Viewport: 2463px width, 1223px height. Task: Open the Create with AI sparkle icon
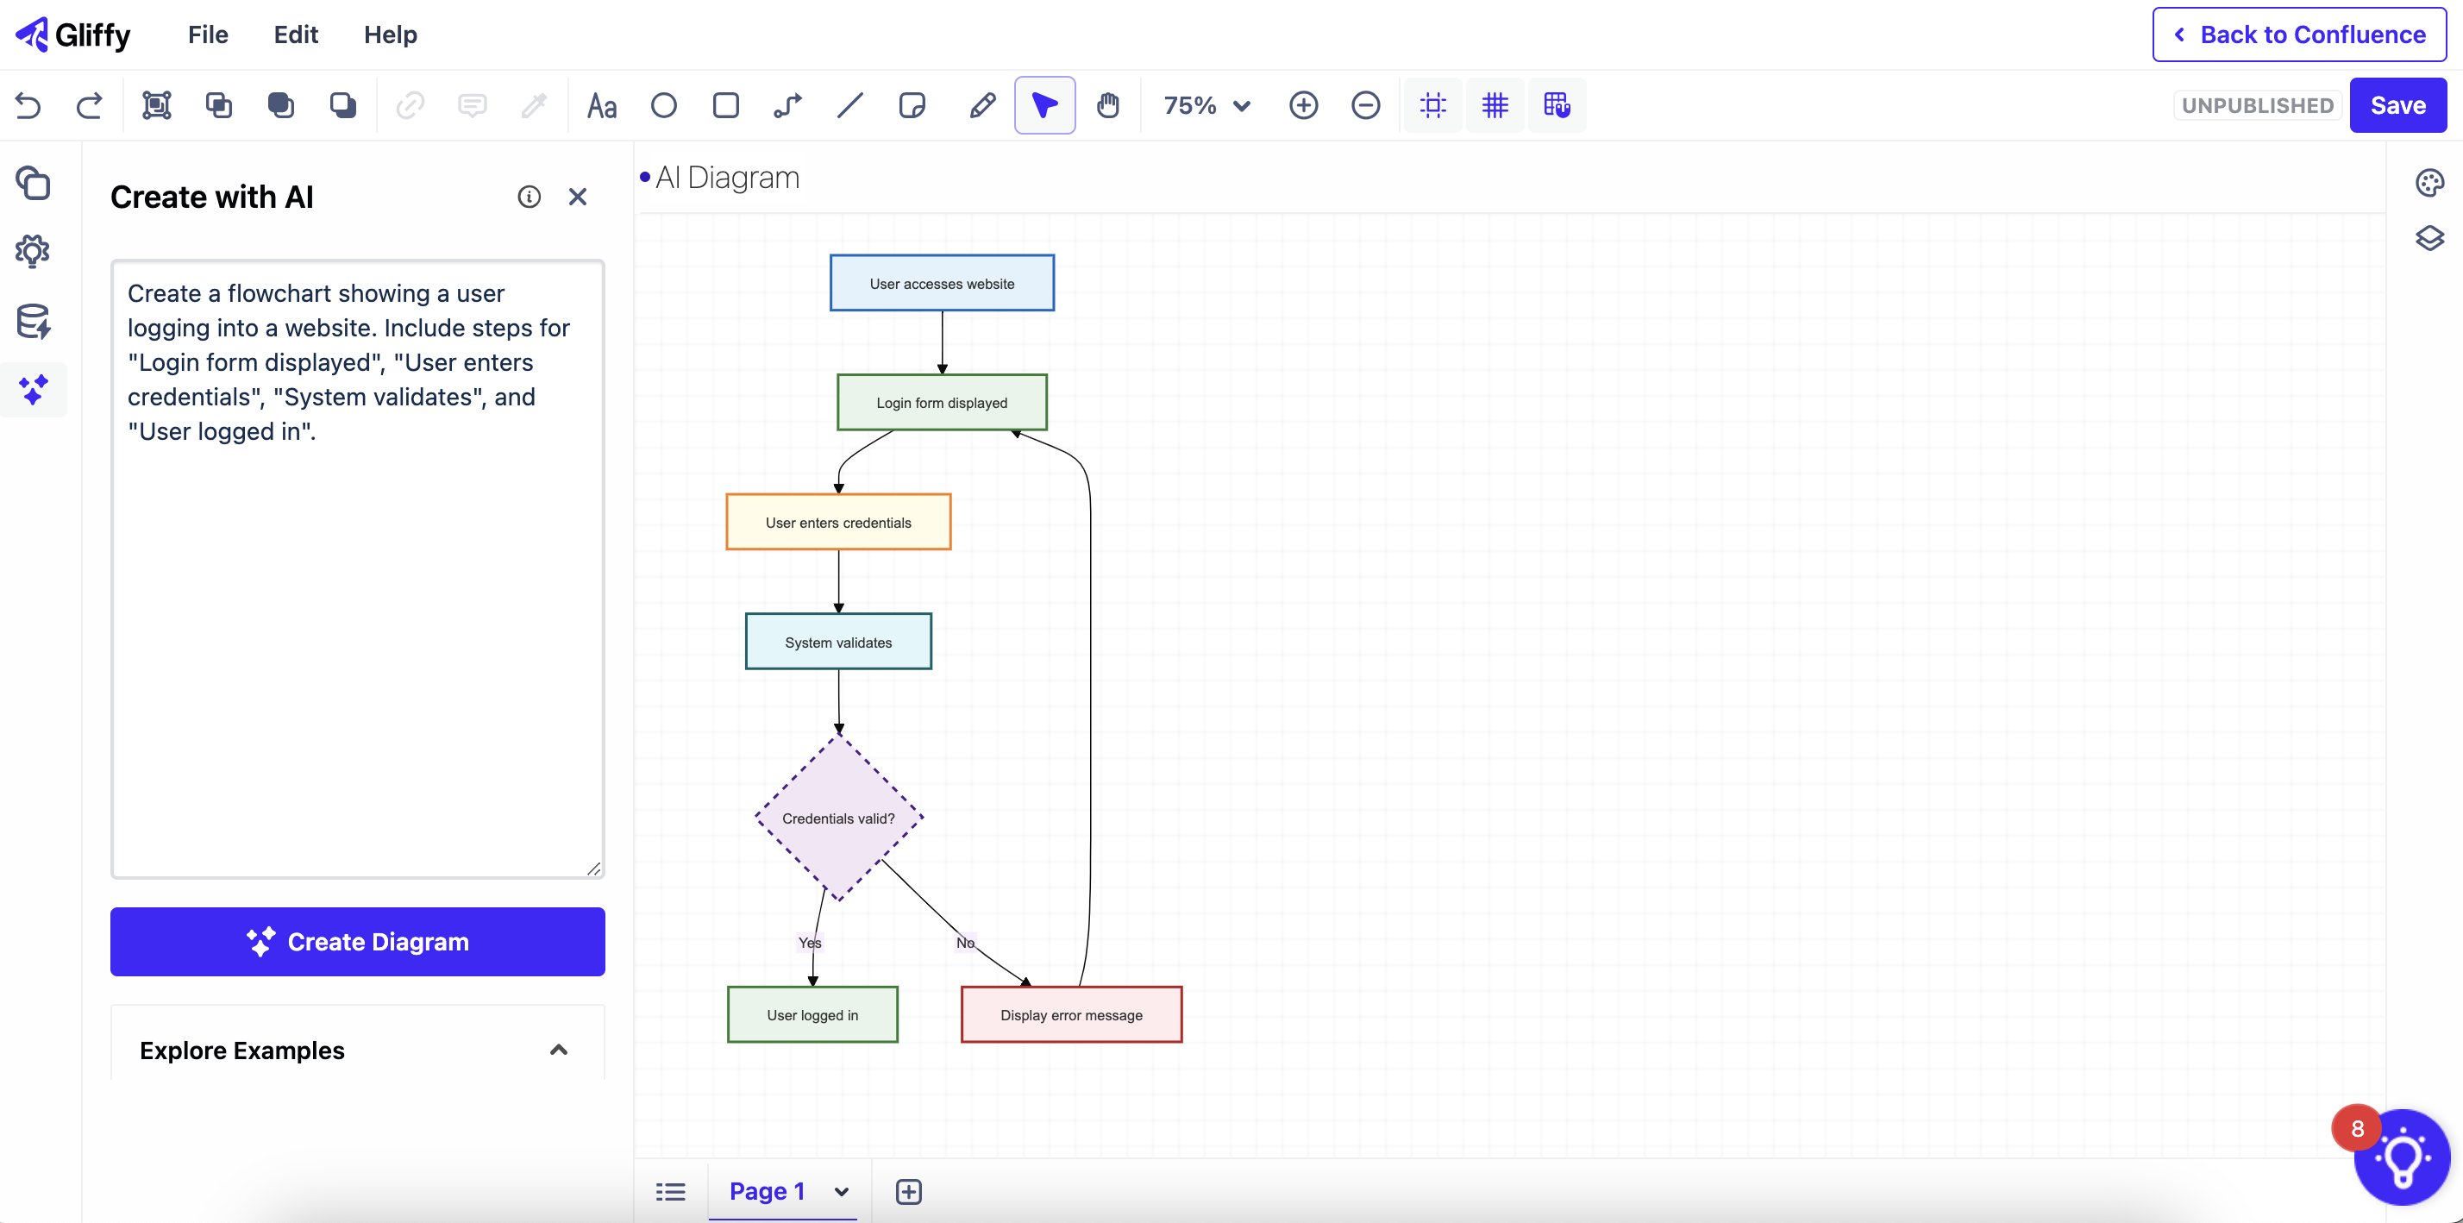34,390
